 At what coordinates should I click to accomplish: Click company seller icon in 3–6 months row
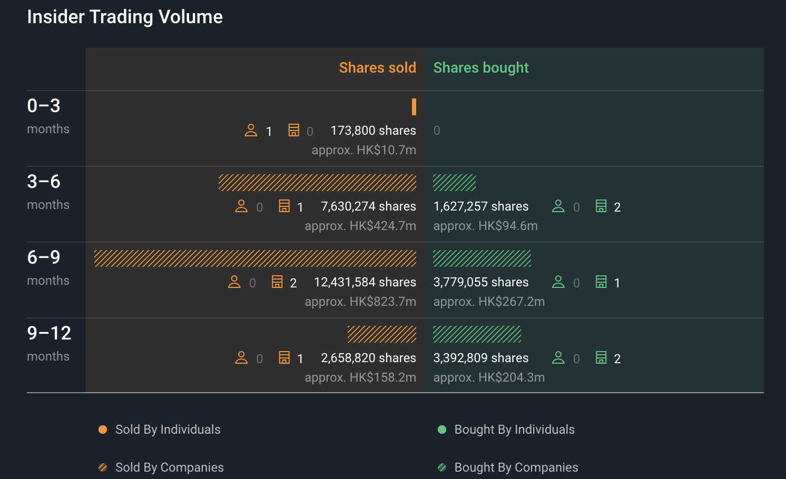tap(284, 206)
